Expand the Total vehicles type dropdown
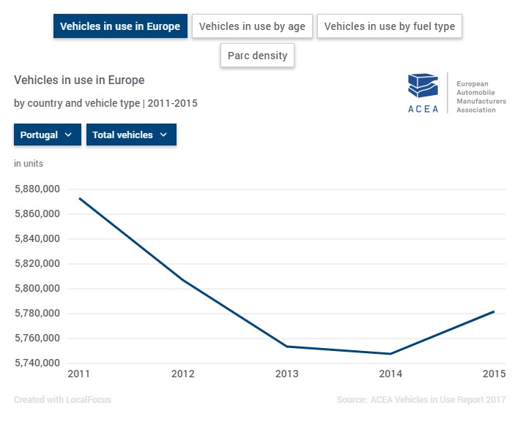 pos(131,135)
